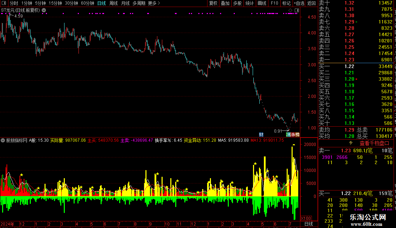Viewport: 396px width, 228px height.
Task: Select the 5分钟 period tab
Action: 40,3
